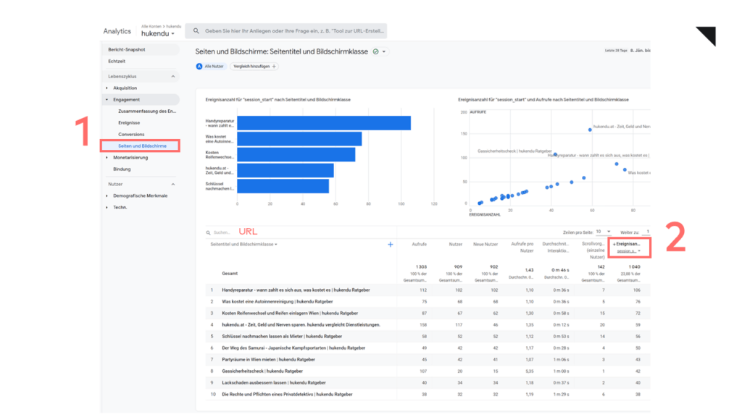Viewport: 742px width, 417px height.
Task: Collapse the Engagement group
Action: 107,100
